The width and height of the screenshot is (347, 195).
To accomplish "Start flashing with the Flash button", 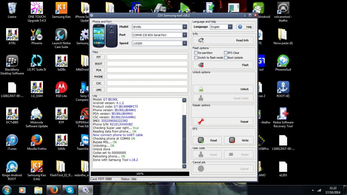I will pos(223,65).
